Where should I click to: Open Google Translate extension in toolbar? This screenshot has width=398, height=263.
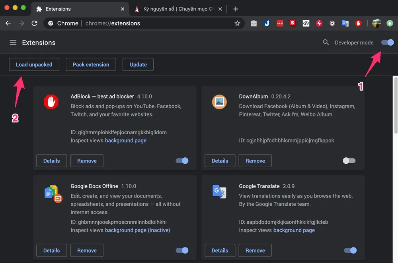coord(345,23)
